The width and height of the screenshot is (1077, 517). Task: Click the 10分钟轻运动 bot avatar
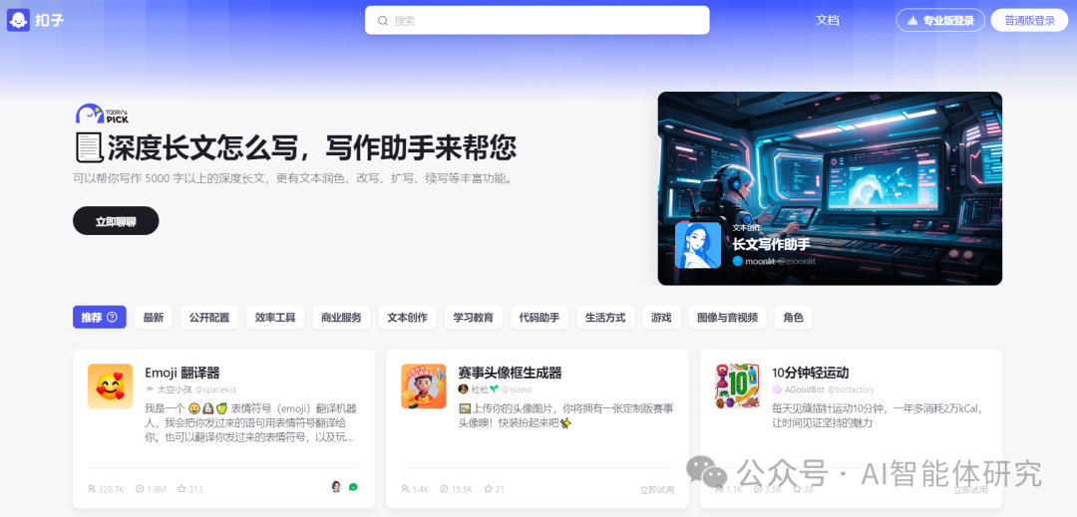tap(737, 387)
